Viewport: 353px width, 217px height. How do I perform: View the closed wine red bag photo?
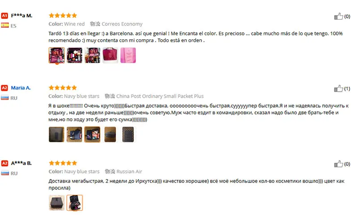[110, 55]
